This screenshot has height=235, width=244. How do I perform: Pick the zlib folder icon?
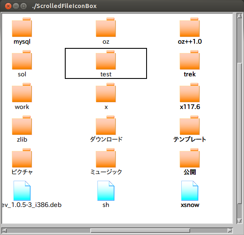click(22, 125)
